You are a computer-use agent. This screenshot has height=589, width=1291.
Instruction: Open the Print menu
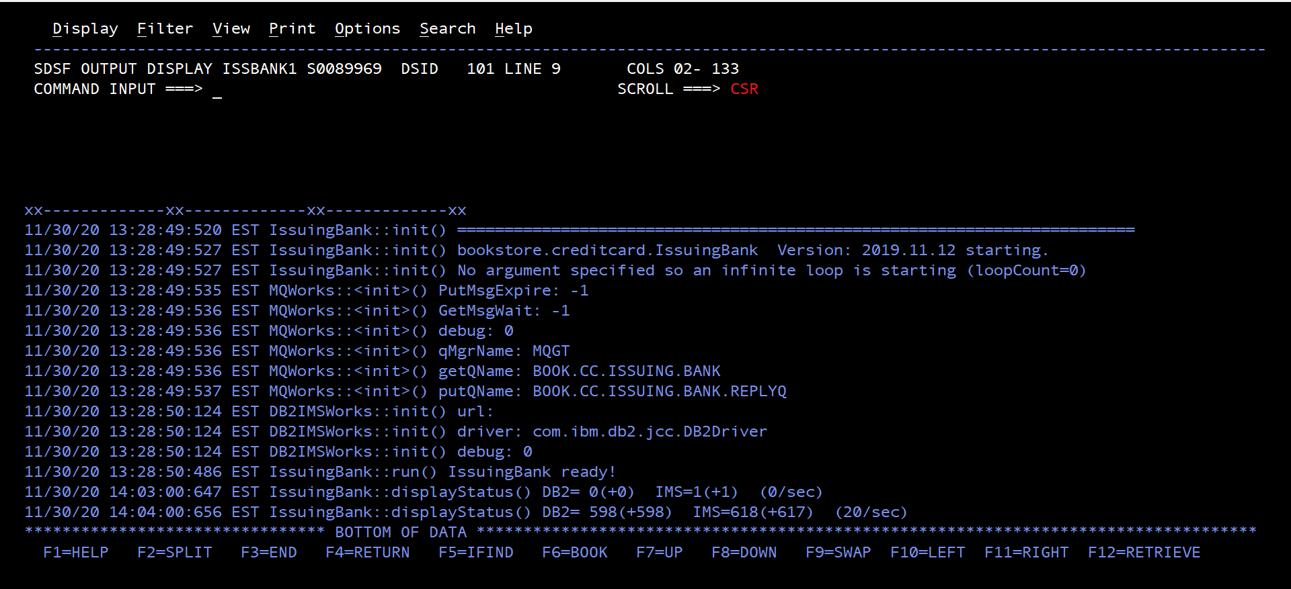[x=292, y=28]
